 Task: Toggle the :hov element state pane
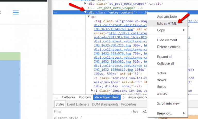coord(134,112)
